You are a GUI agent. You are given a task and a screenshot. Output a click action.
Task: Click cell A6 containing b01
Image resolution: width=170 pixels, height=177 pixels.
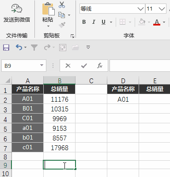[x=28, y=138]
